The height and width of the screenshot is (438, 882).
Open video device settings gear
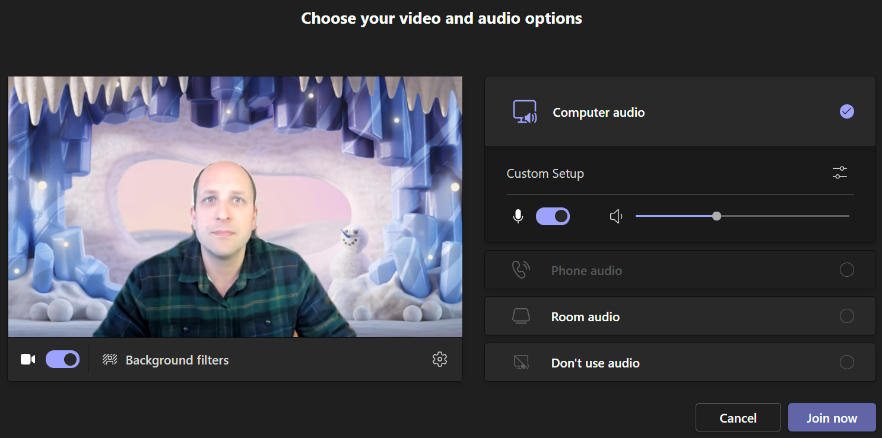439,359
